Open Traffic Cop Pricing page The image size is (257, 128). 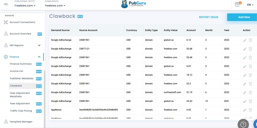coord(21,111)
